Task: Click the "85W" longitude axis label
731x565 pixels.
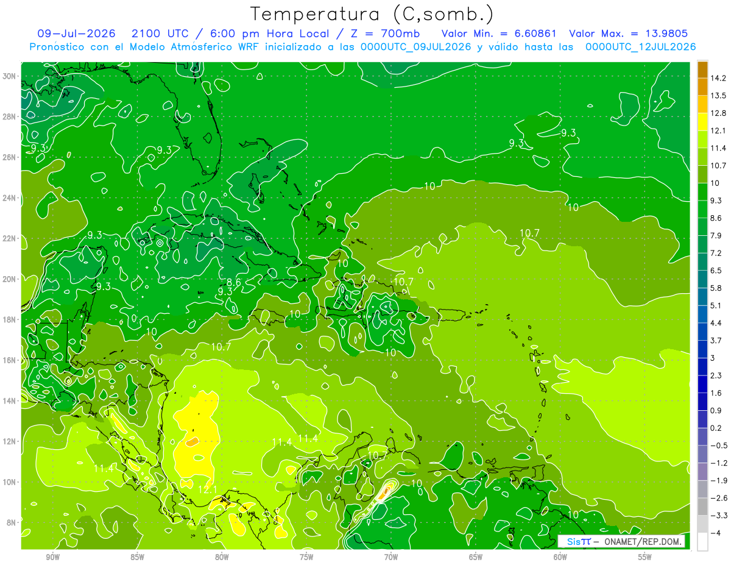Action: (137, 558)
